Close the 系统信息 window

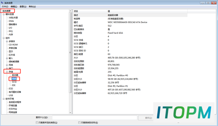coord(214,3)
